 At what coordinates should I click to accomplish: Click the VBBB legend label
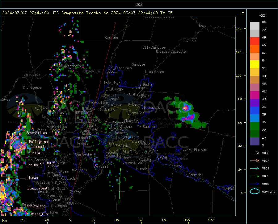[266, 184]
